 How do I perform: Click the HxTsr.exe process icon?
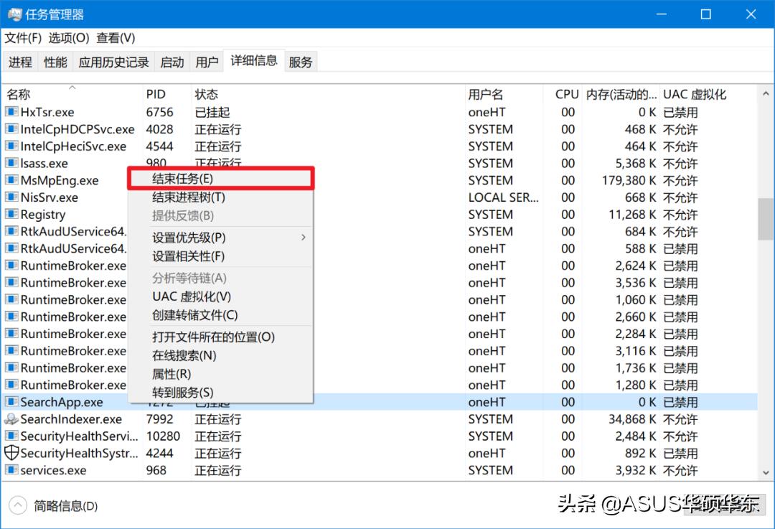pos(11,112)
